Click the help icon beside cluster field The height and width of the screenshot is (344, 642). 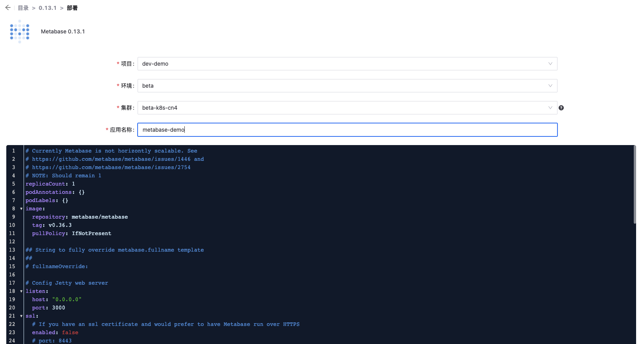[x=561, y=108]
